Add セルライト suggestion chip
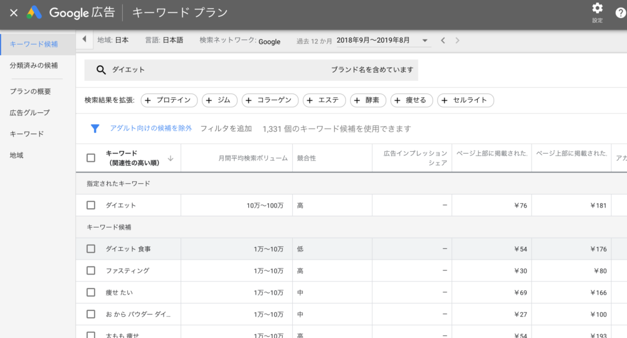Image resolution: width=627 pixels, height=338 pixels. click(x=465, y=100)
